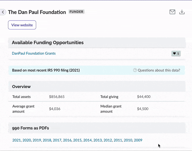Click the download icon
192x151 pixels.
(182, 12)
